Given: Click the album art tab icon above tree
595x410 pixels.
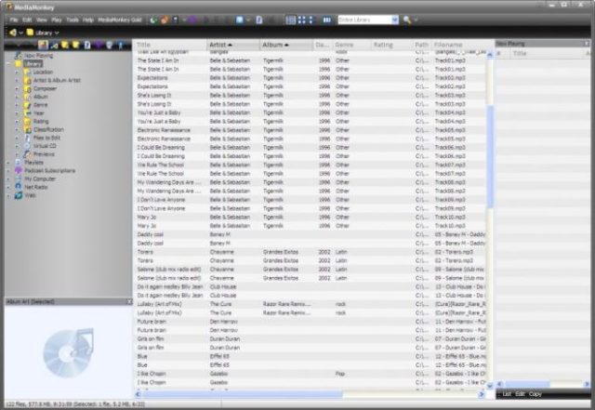Looking at the screenshot, I should coord(43,46).
